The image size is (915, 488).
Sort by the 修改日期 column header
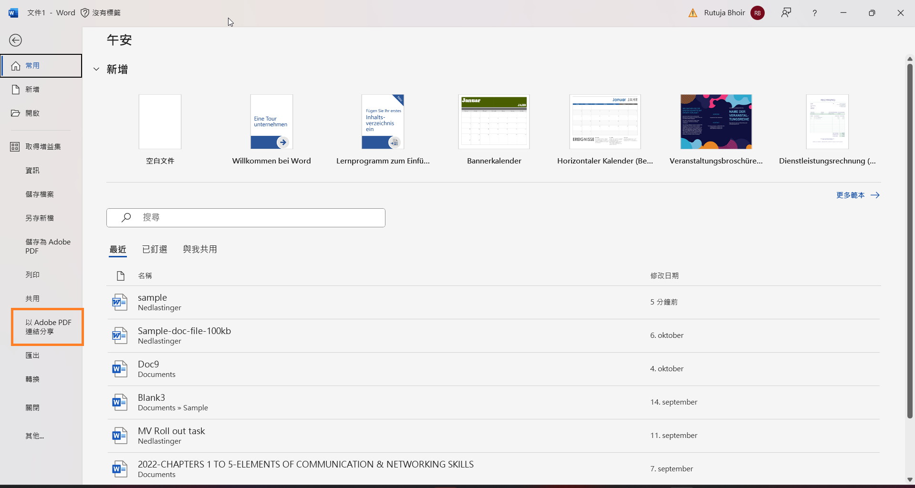coord(664,276)
